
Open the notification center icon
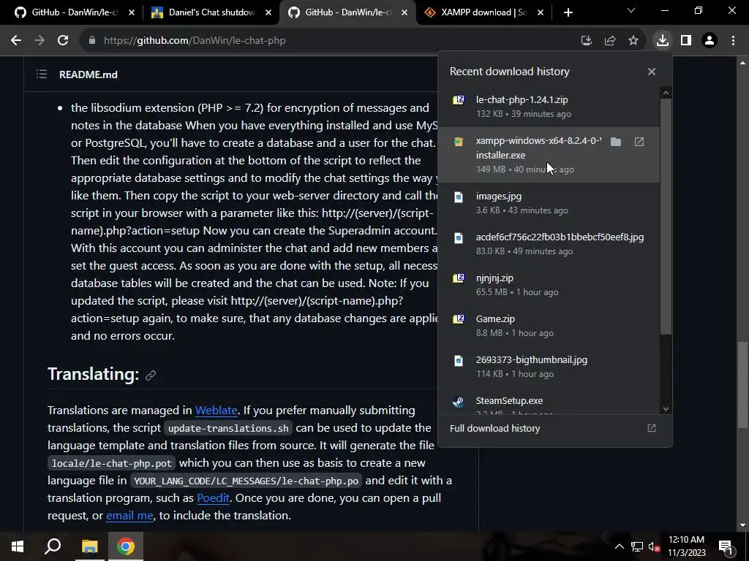coord(726,546)
